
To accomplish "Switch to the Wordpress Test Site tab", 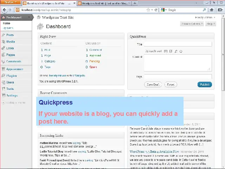I will click(x=104, y=3).
